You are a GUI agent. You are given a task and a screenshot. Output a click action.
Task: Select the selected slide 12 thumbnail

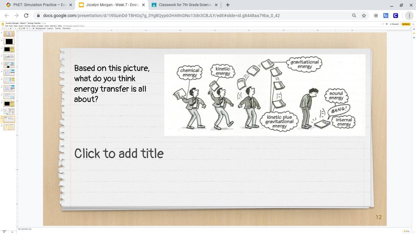(x=9, y=119)
